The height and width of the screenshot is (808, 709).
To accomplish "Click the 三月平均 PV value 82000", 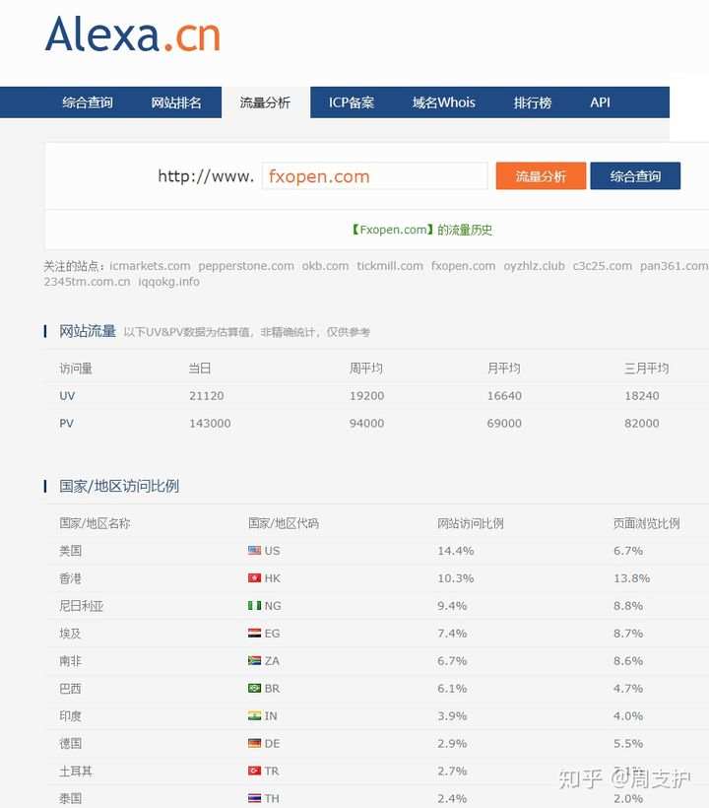I will (642, 423).
